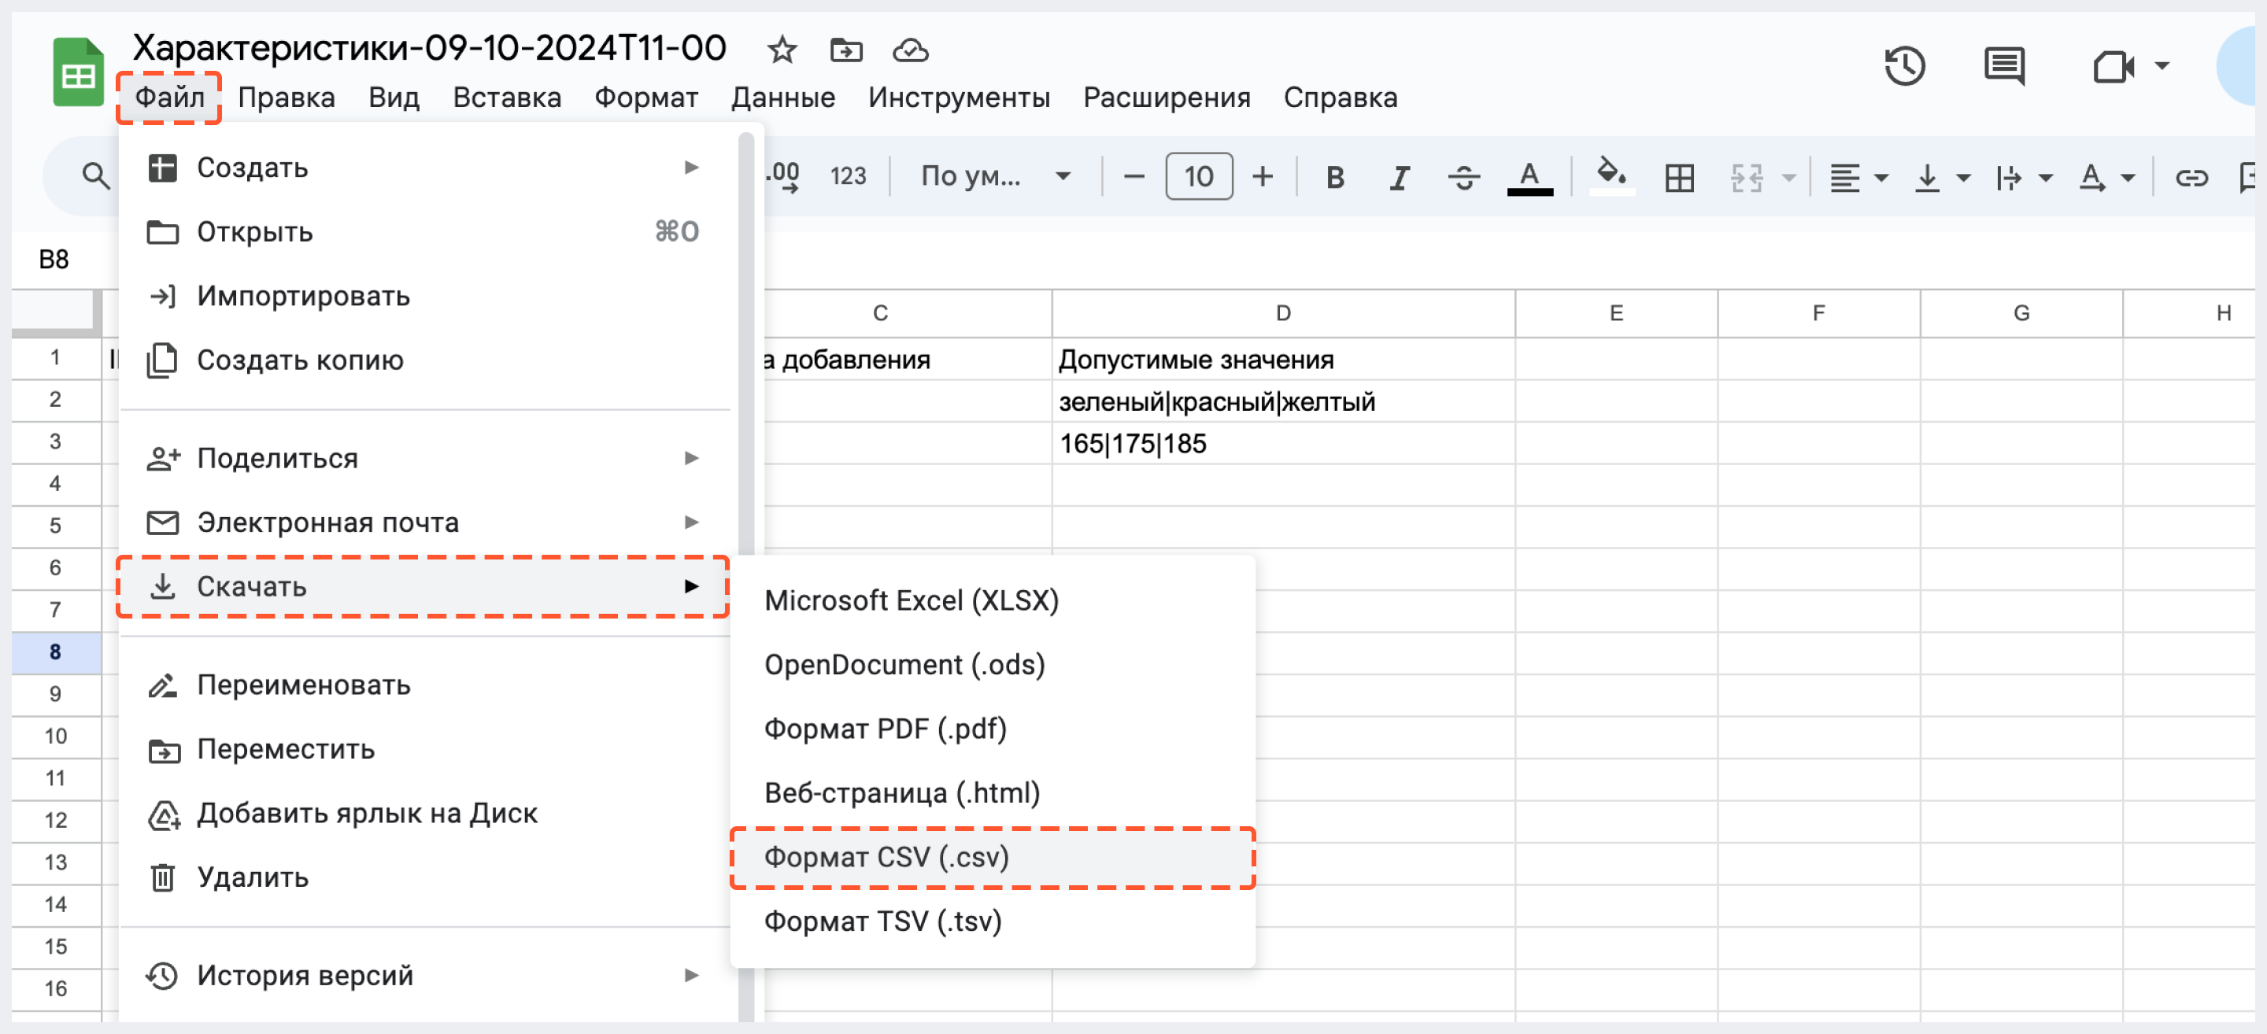Check cloud save status icon

tap(910, 50)
